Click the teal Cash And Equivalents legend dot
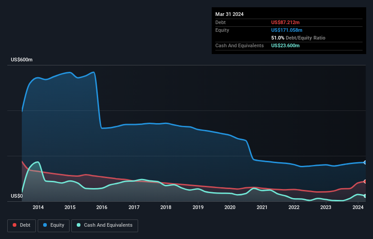Viewport: 373px width, 239px height. coord(79,225)
